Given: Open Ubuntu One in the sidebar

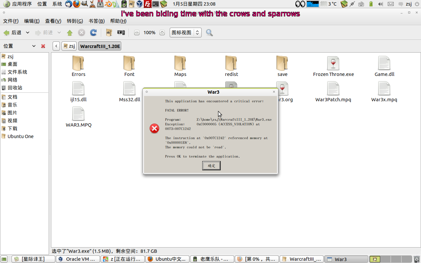Looking at the screenshot, I should (x=20, y=136).
